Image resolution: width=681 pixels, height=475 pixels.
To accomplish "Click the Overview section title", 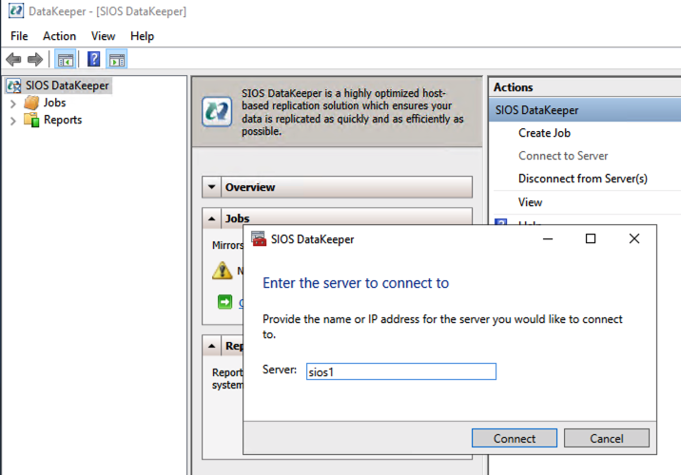I will 250,187.
